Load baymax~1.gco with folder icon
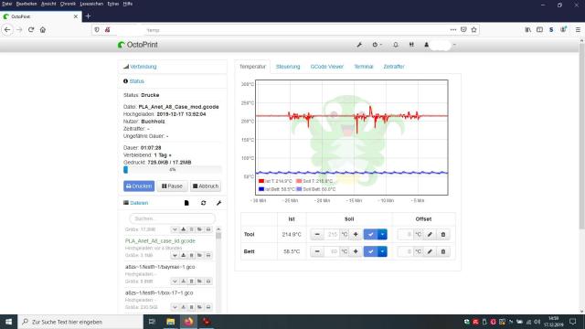 [200, 281]
